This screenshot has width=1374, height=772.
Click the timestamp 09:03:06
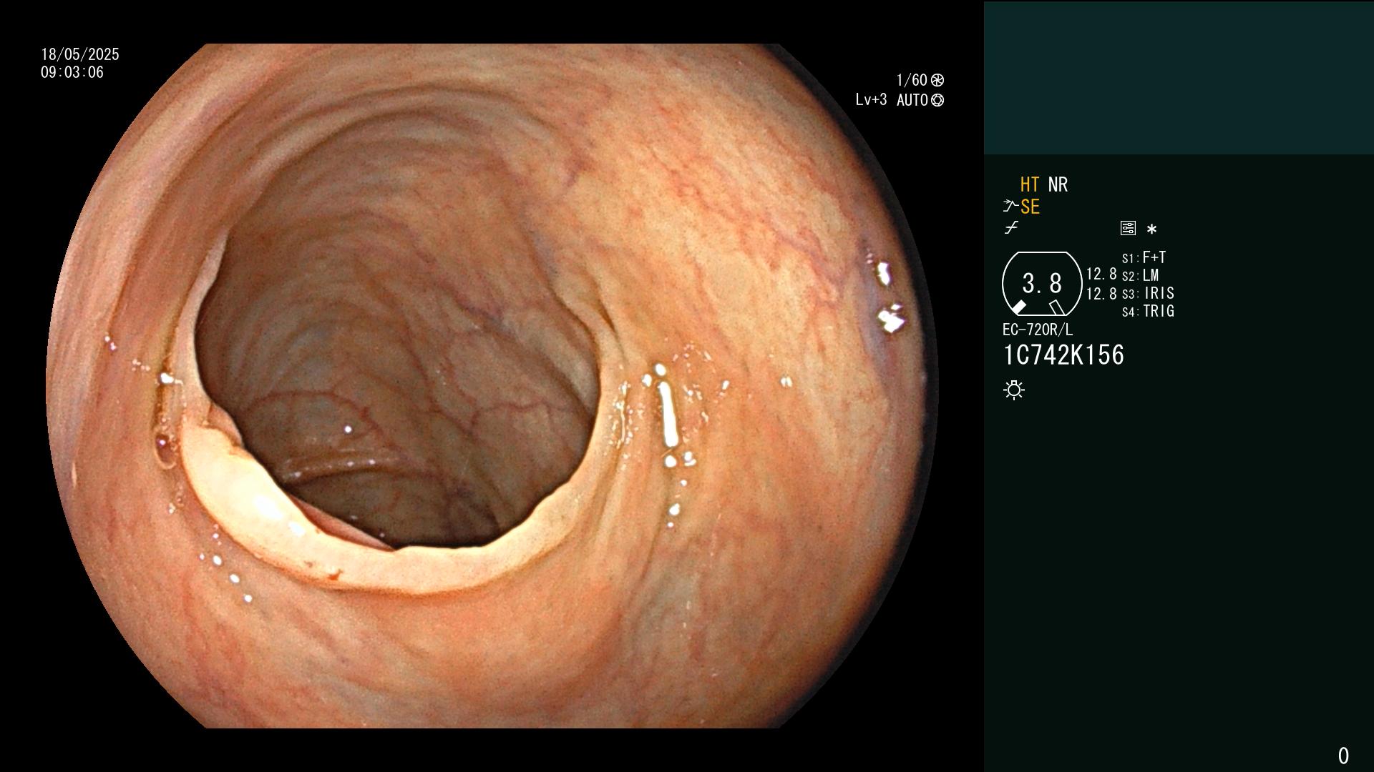coord(72,72)
